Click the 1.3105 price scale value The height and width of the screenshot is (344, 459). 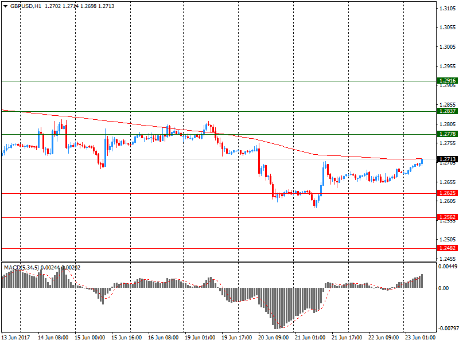coord(448,8)
